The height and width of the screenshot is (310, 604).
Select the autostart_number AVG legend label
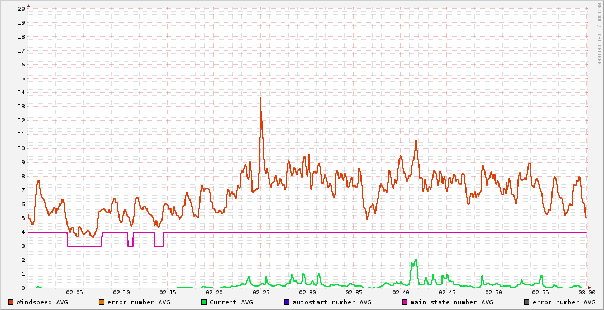coord(331,302)
